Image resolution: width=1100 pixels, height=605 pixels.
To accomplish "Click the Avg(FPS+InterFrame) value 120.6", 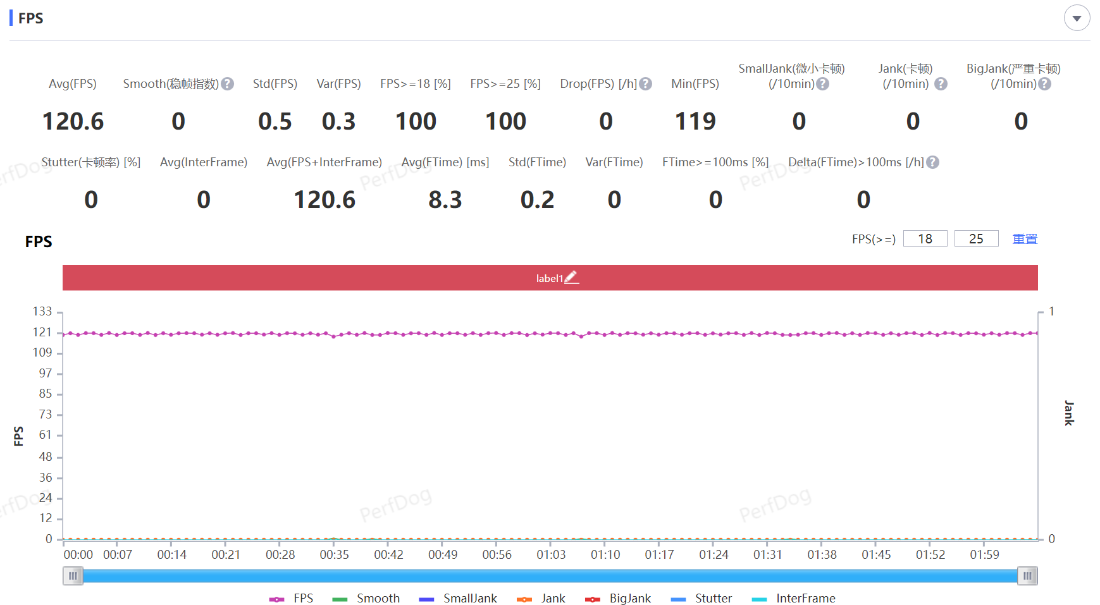I will pyautogui.click(x=324, y=200).
